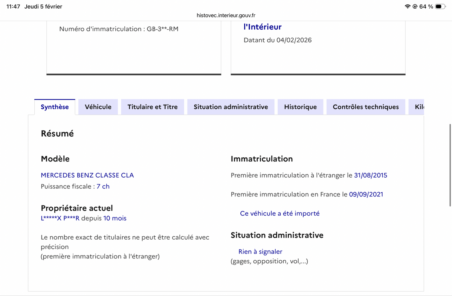Show the Historique tab

300,107
